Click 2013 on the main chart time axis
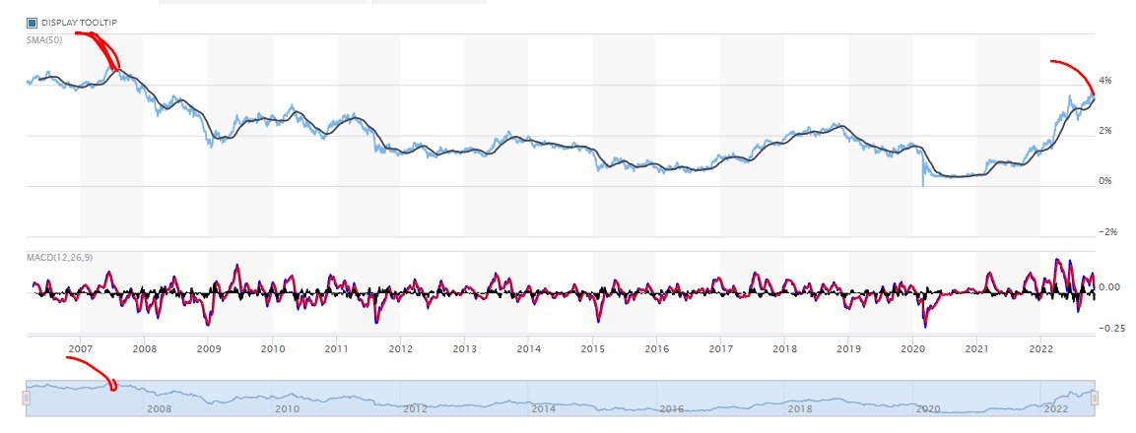The image size is (1136, 433). click(x=464, y=349)
